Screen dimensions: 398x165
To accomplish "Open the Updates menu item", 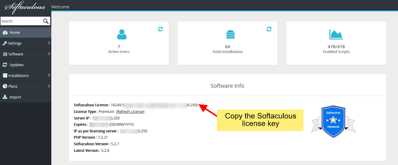I will pos(25,65).
